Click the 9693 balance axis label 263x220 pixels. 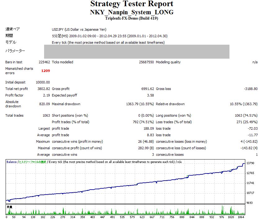(249, 203)
